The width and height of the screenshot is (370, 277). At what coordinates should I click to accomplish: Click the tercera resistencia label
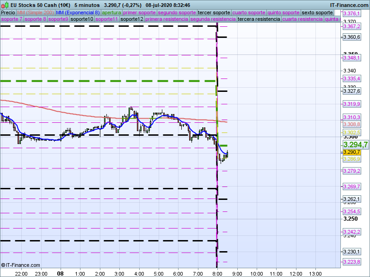pyautogui.click(x=259, y=19)
